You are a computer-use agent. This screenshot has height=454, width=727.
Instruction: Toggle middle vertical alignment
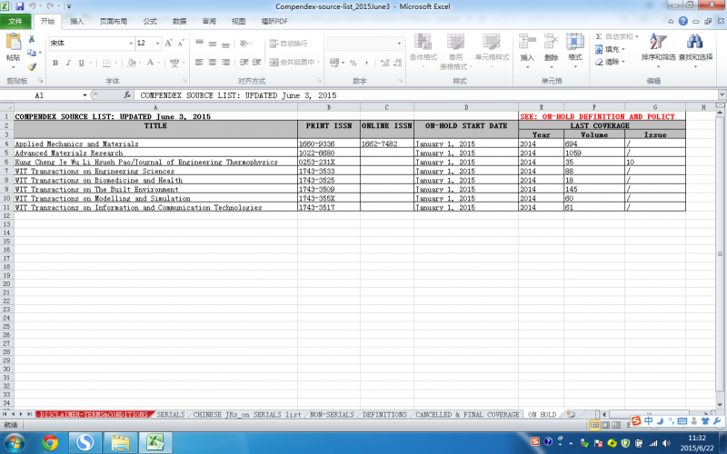pos(213,43)
